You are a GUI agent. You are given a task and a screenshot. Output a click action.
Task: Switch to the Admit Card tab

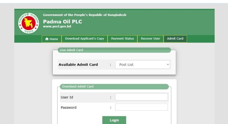[x=175, y=39]
